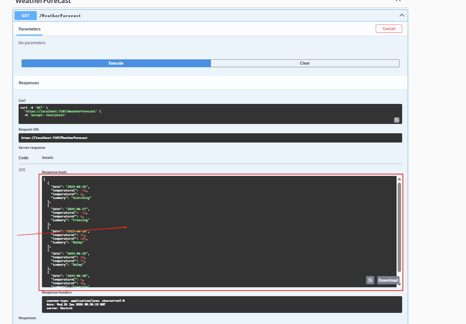
Task: Click the "date": "2025-06-29" line
Action: 70,253
